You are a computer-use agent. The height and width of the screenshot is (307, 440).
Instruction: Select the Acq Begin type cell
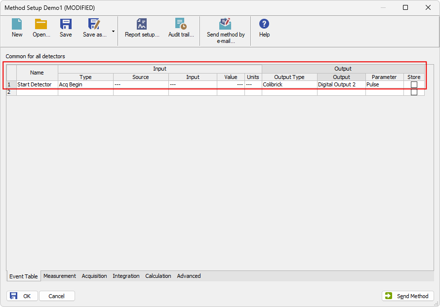85,85
